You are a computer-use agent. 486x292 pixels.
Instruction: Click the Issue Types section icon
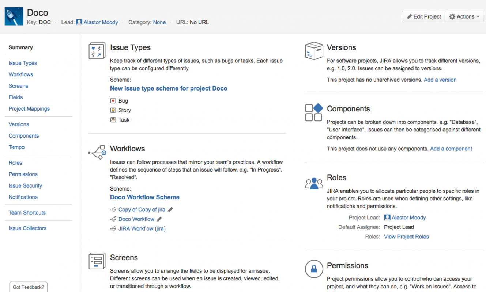[97, 51]
